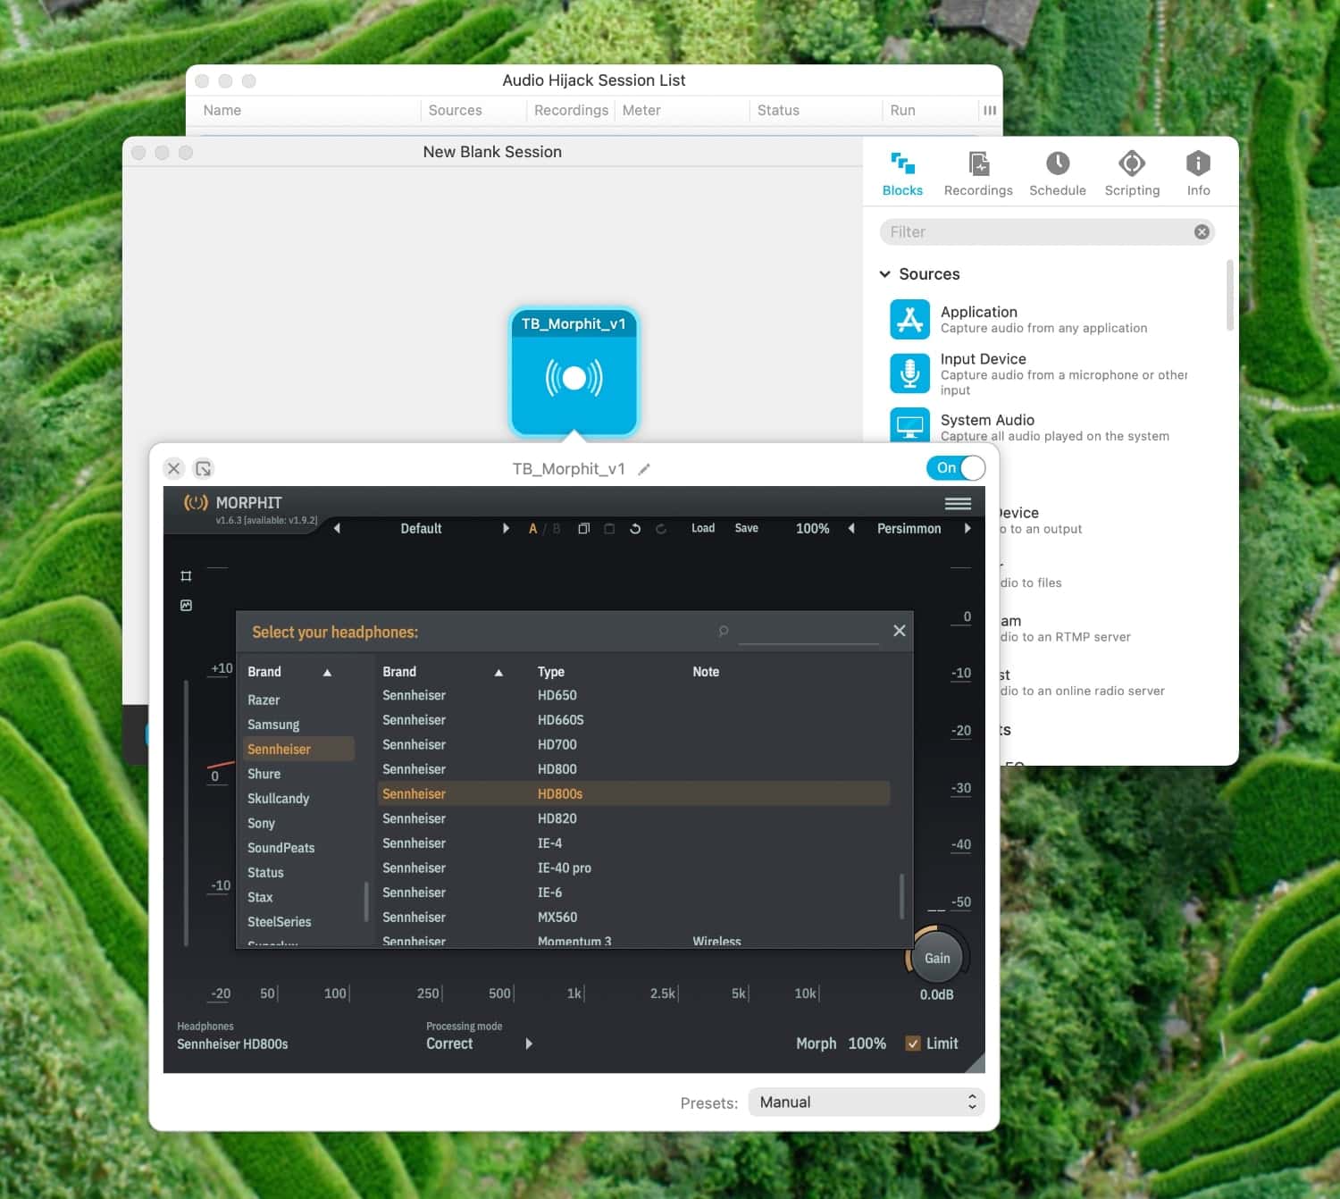Clear the block Filter field
1340x1199 pixels.
click(1202, 232)
